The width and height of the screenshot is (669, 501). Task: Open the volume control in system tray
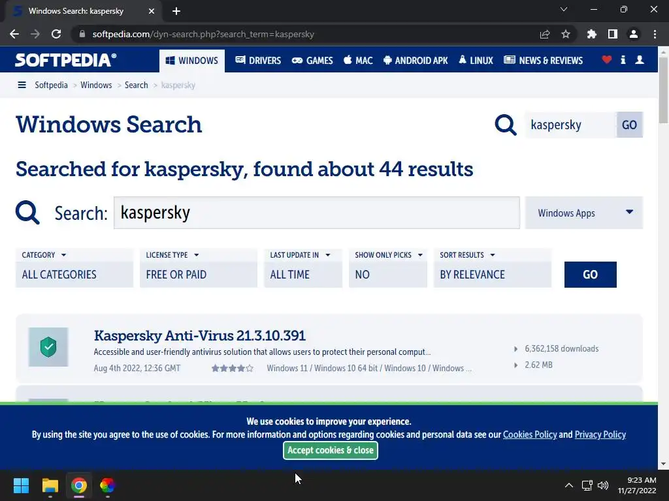click(x=603, y=485)
